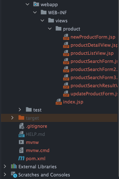Select the mvnw.cmd file
Screen dimensions: 119x179
(x=38, y=150)
